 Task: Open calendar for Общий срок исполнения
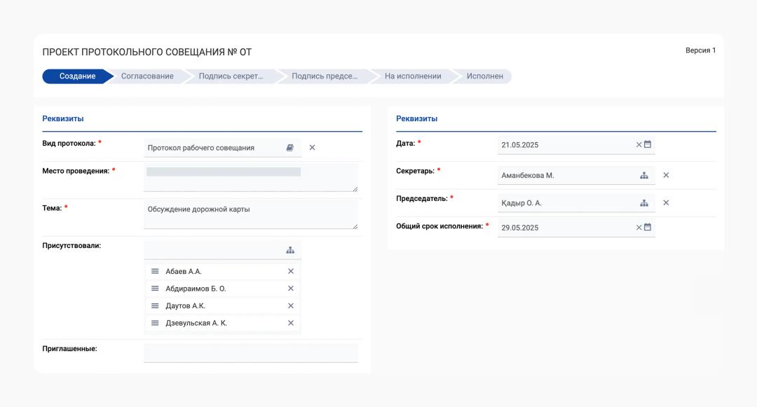coord(648,227)
